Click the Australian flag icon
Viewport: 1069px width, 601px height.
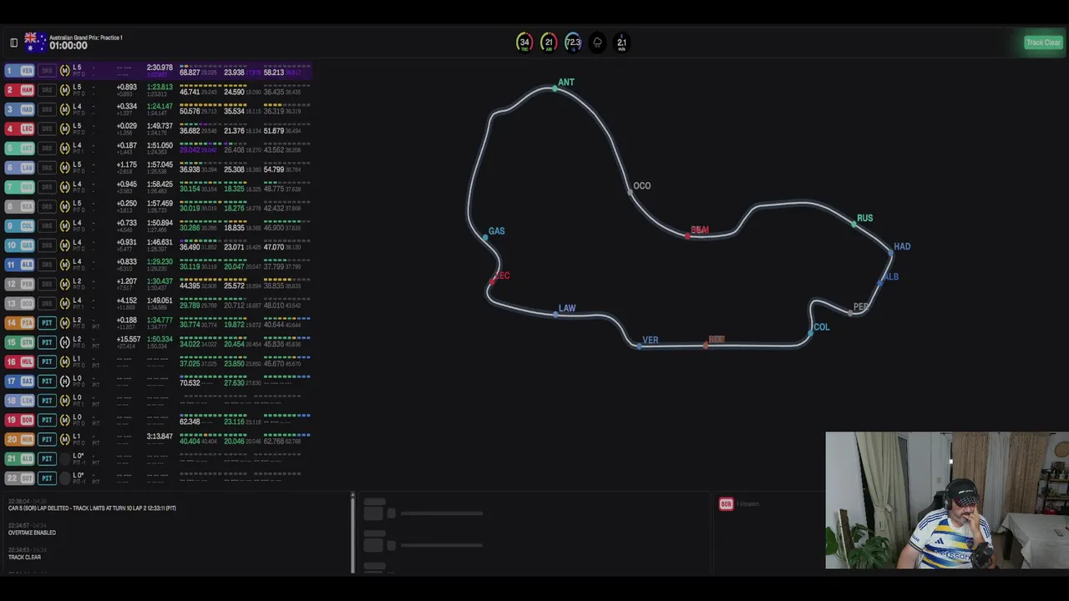[x=35, y=42]
